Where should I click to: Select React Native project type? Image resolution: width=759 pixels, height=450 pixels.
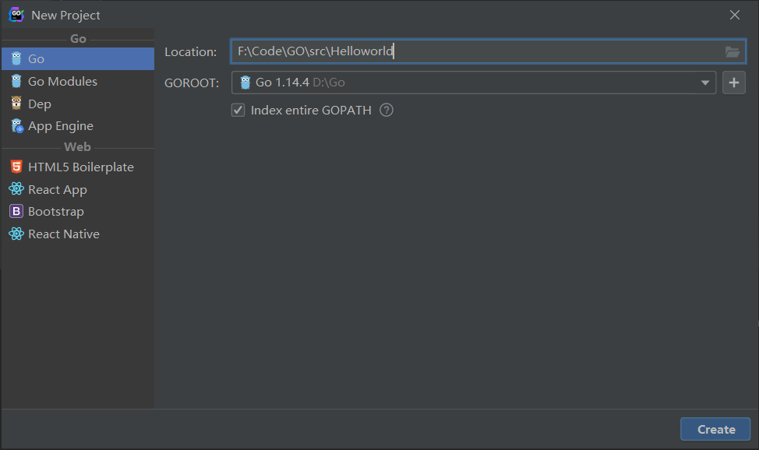64,234
